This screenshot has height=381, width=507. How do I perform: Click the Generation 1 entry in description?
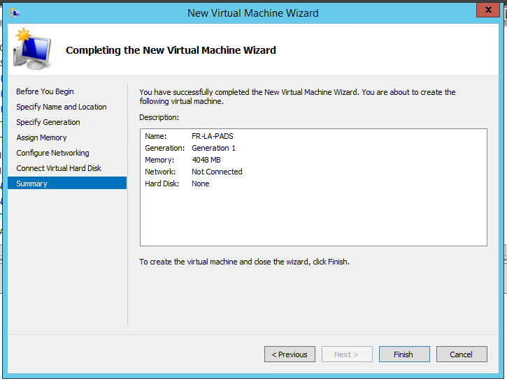pyautogui.click(x=213, y=148)
